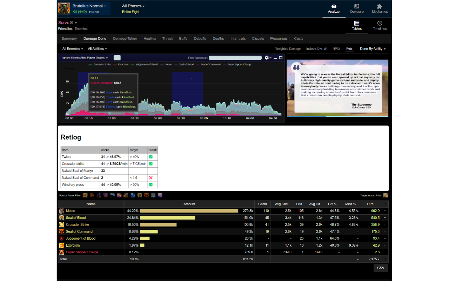Click the Target Auras Filter icon

[386, 195]
